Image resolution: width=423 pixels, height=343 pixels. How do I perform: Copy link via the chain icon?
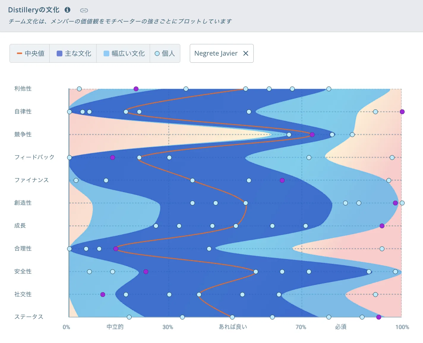(84, 10)
